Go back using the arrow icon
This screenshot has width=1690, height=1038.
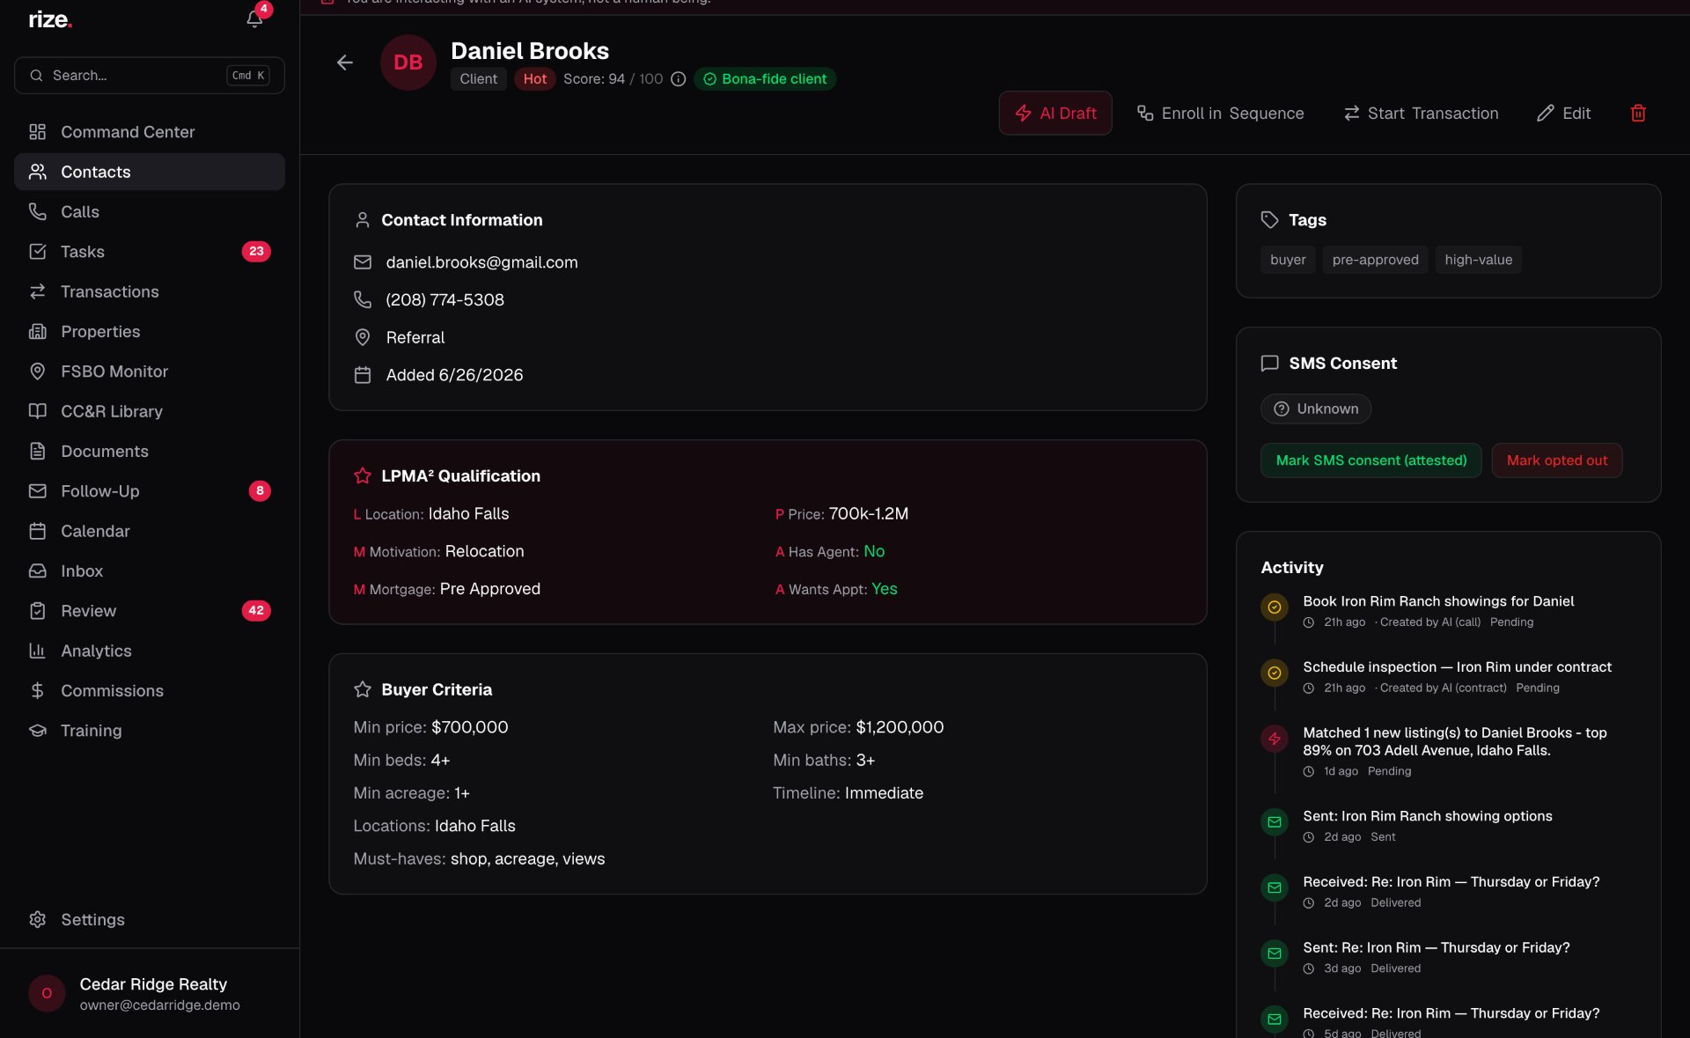[x=344, y=63]
